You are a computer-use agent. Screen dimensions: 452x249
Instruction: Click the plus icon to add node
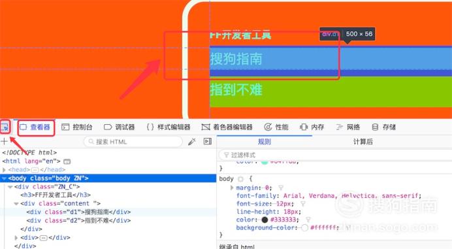5,141
